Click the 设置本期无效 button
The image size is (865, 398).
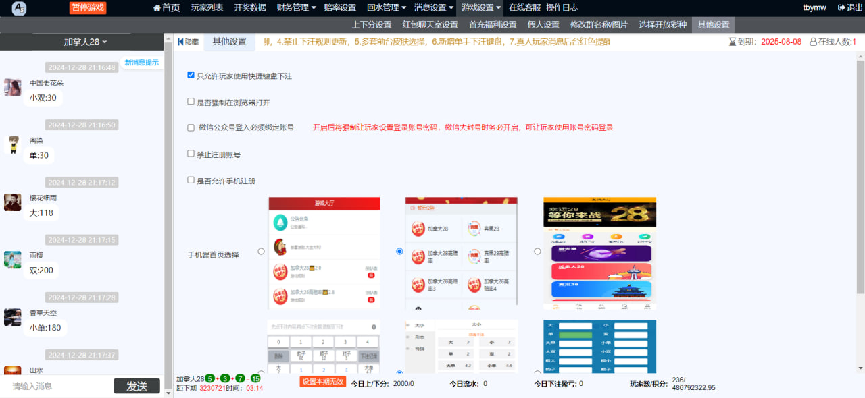tap(322, 382)
